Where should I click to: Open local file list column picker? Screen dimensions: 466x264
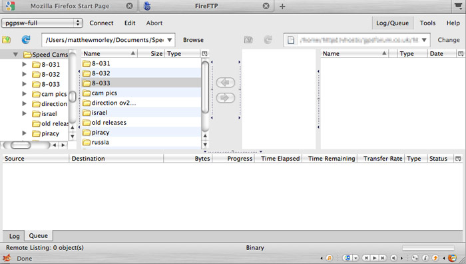click(x=204, y=53)
